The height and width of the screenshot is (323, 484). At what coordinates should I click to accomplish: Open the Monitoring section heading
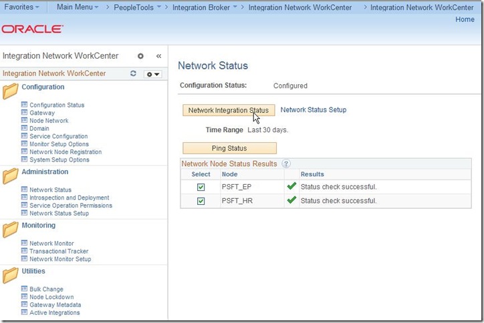coord(39,226)
